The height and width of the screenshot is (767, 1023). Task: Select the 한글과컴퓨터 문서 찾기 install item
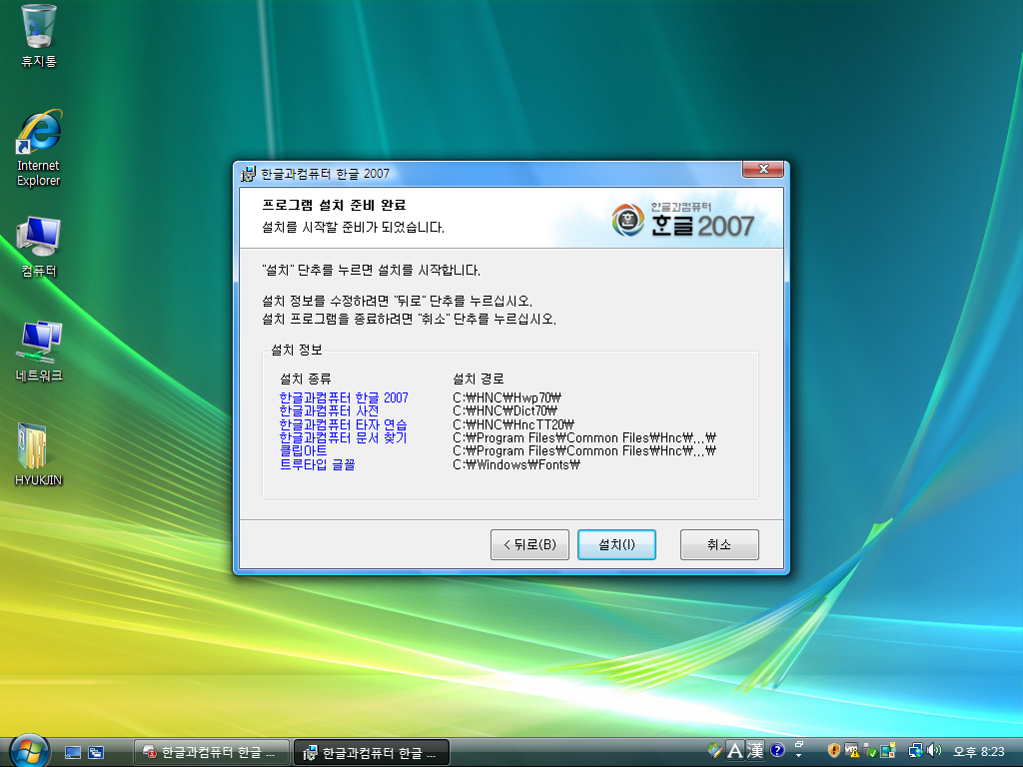343,437
